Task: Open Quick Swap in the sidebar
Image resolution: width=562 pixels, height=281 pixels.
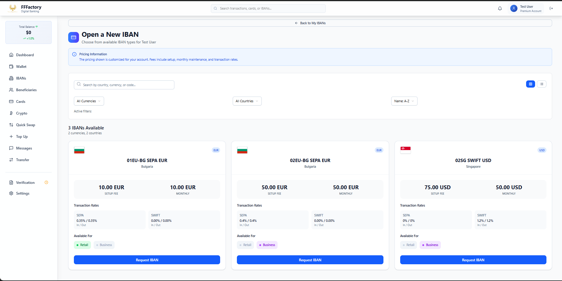Action: pyautogui.click(x=25, y=125)
